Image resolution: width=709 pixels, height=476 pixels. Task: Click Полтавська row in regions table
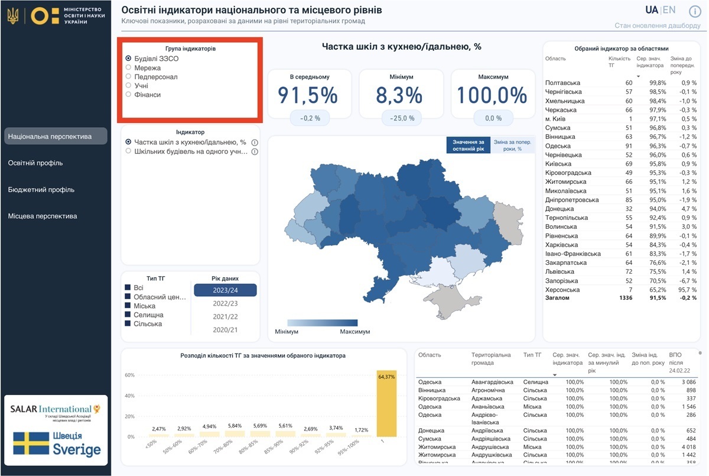(563, 83)
